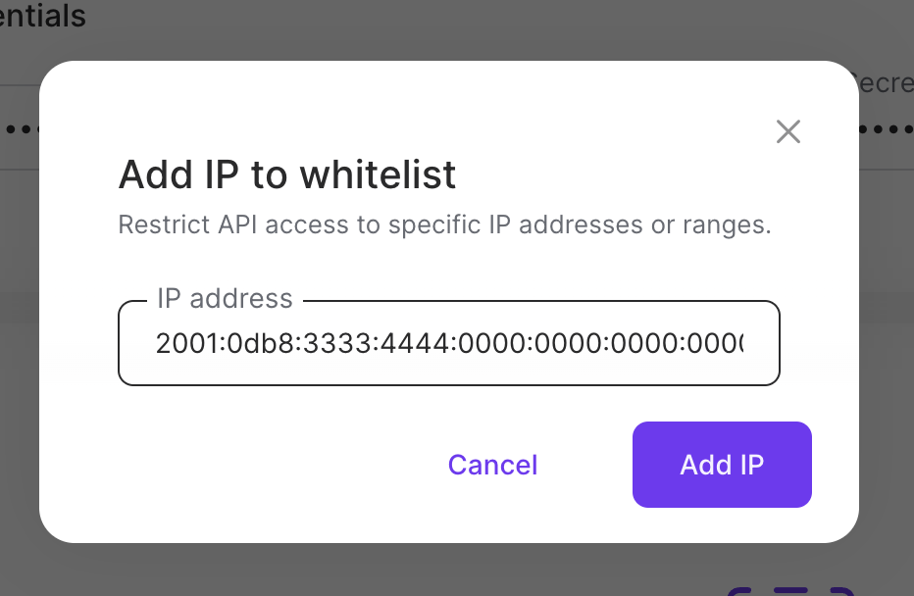Click the masked secret dots near Secret label
Image resolution: width=914 pixels, height=596 pixels.
[x=886, y=128]
